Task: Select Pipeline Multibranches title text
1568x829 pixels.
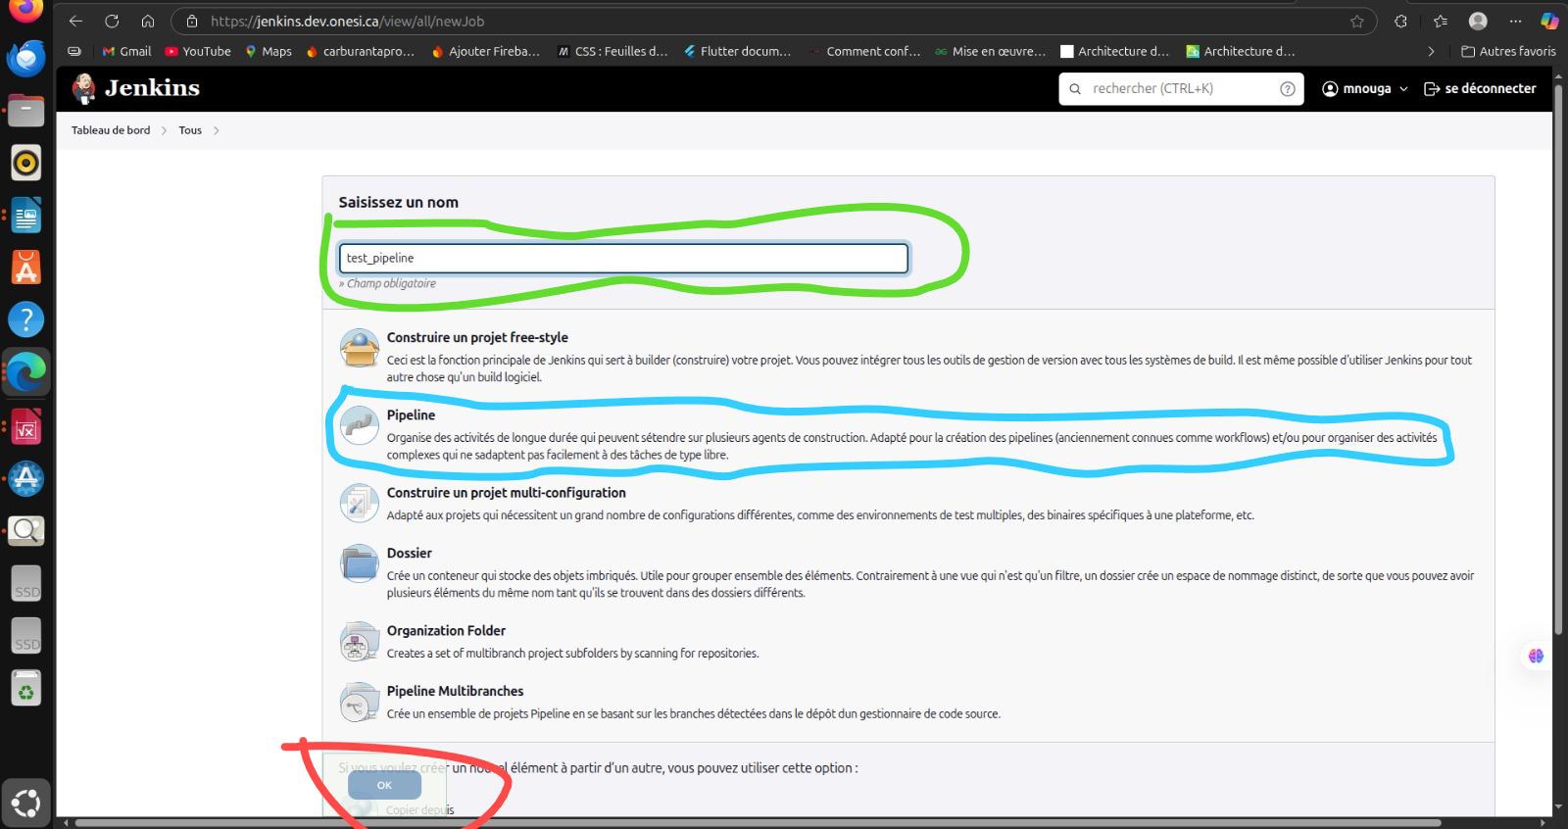Action: coord(455,691)
